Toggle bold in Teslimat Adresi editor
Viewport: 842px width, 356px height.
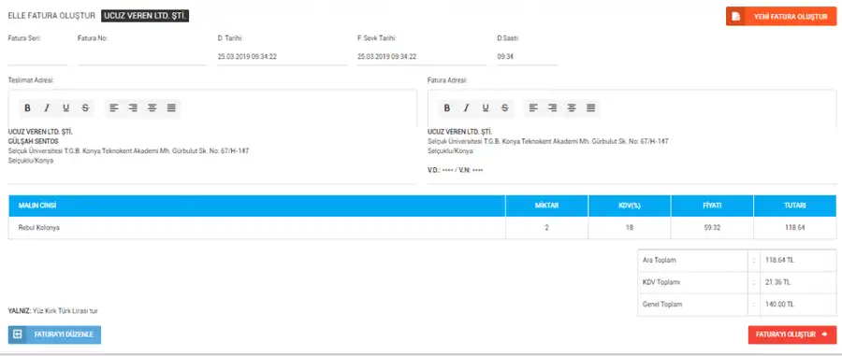coord(27,108)
